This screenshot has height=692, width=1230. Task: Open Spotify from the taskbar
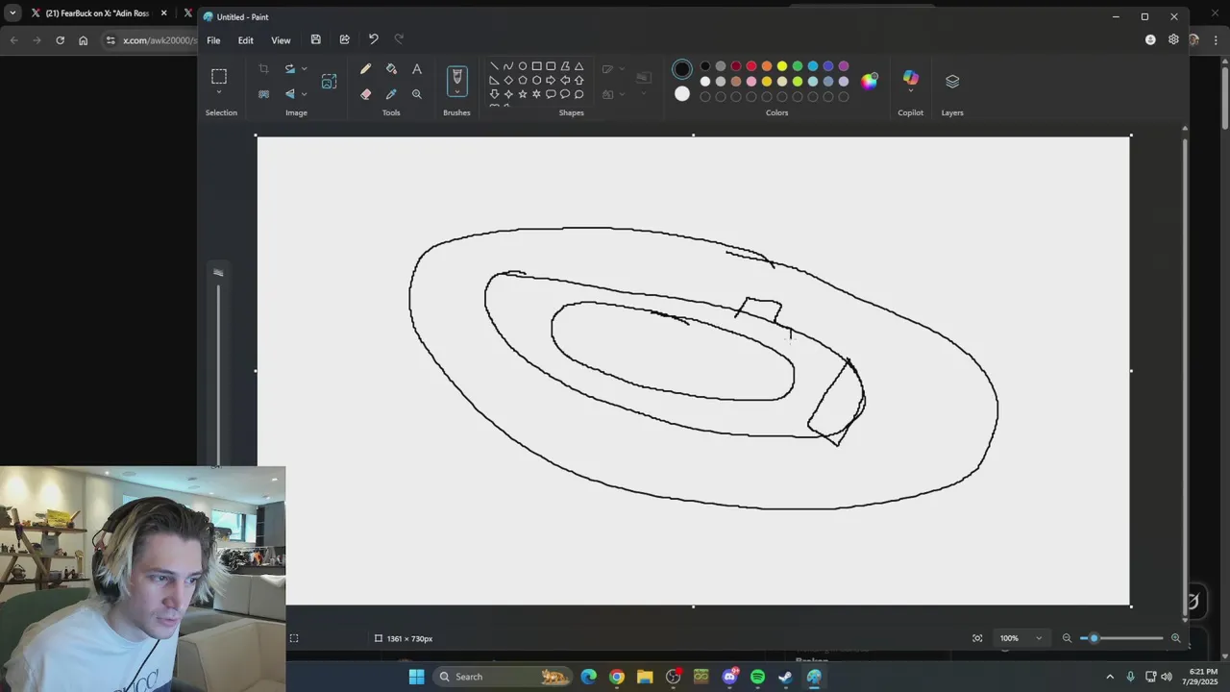pyautogui.click(x=757, y=677)
